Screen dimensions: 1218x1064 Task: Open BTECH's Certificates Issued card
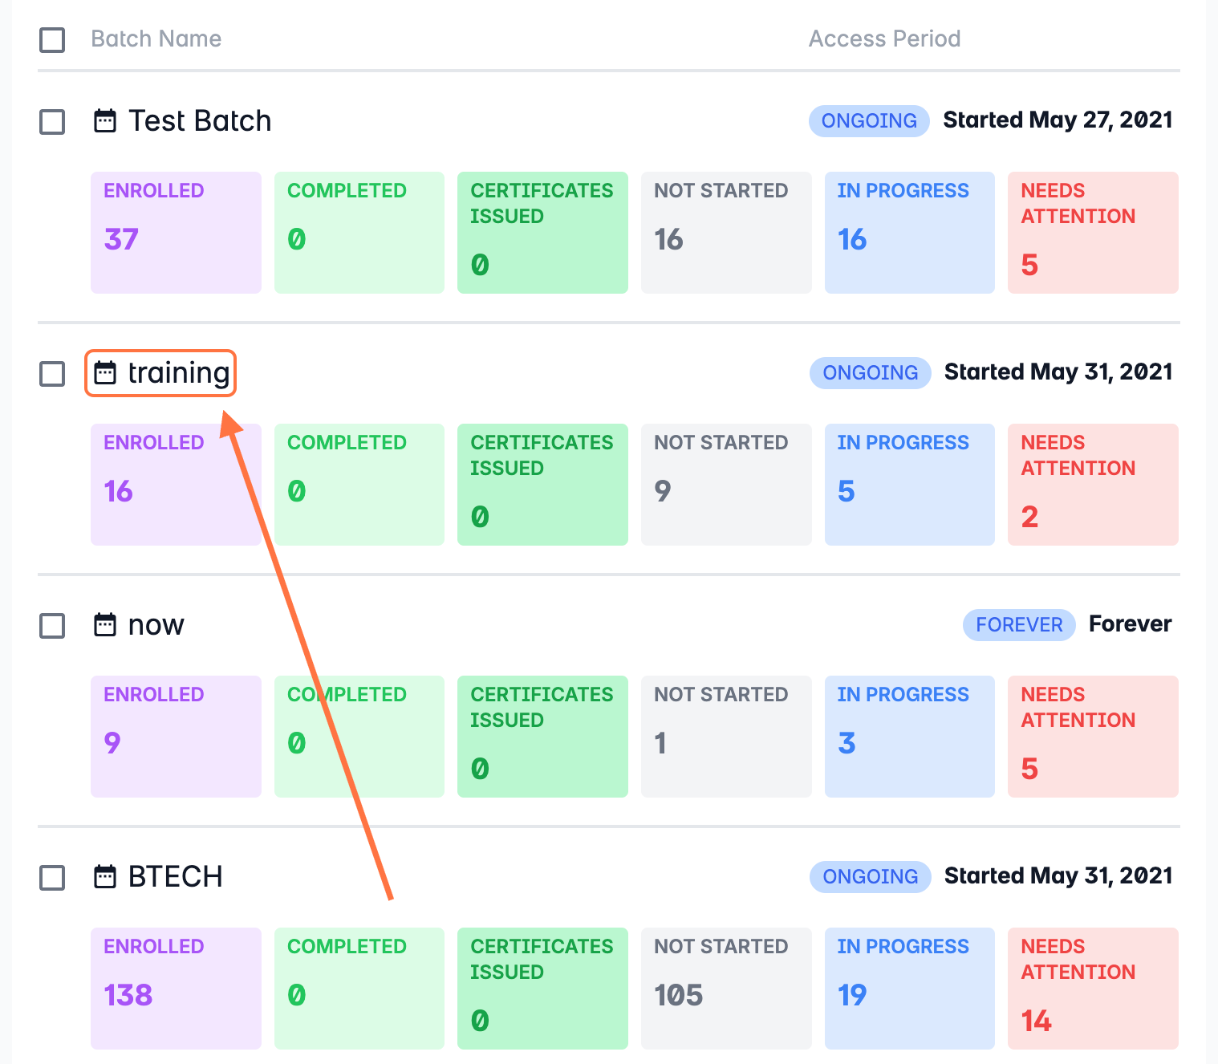[542, 989]
